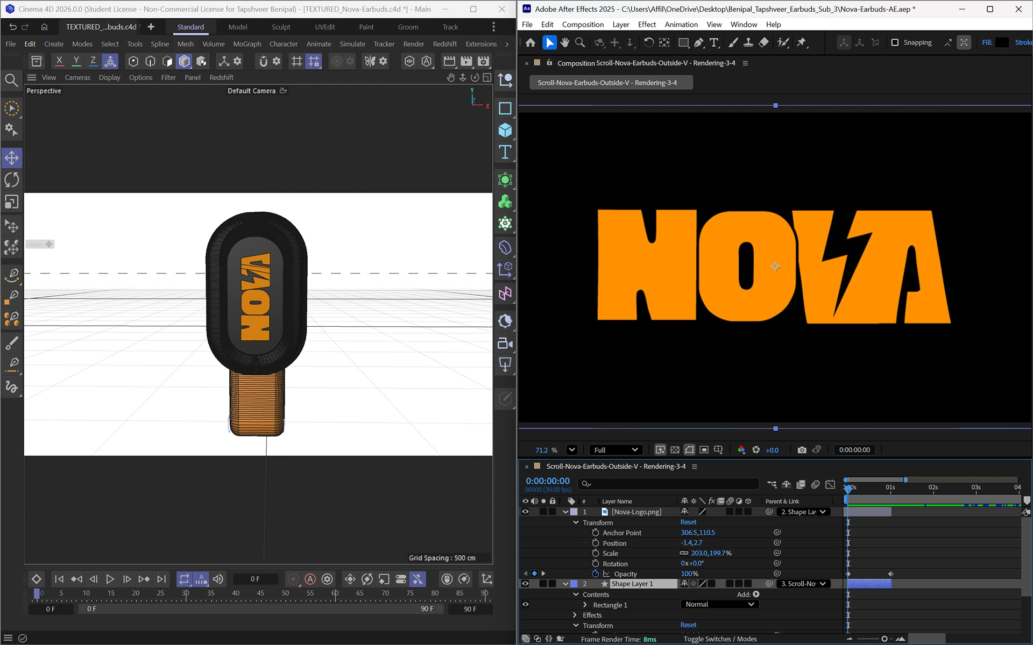Screen dimensions: 1033x645
Task: Open the Fill color swatch in AE toolbar
Action: point(1001,42)
